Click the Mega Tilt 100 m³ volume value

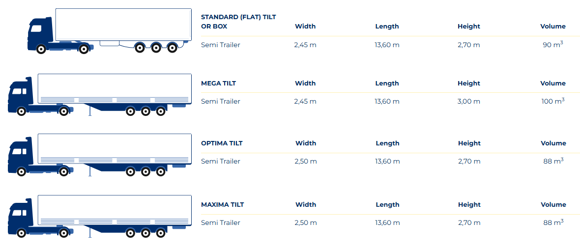point(553,101)
